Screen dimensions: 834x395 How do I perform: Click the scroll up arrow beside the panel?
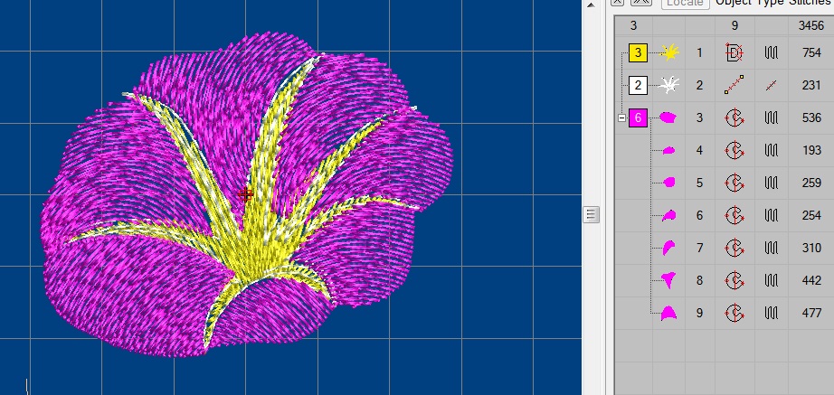(x=591, y=5)
